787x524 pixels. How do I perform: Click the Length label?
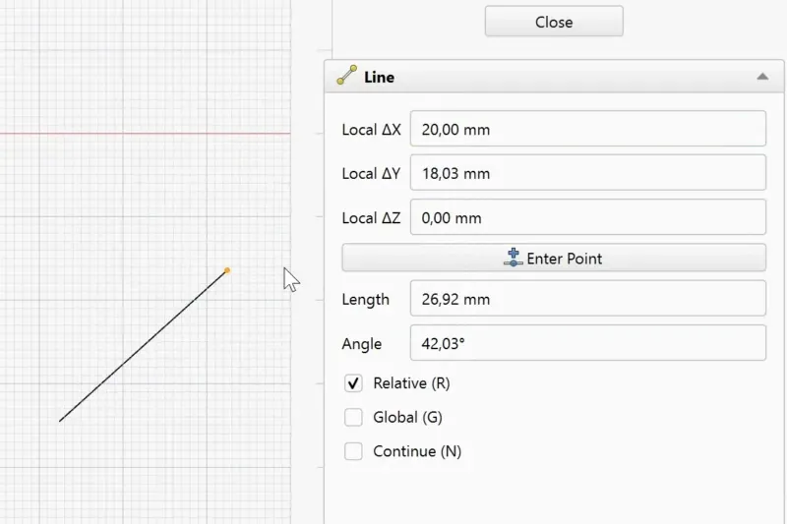click(x=365, y=299)
